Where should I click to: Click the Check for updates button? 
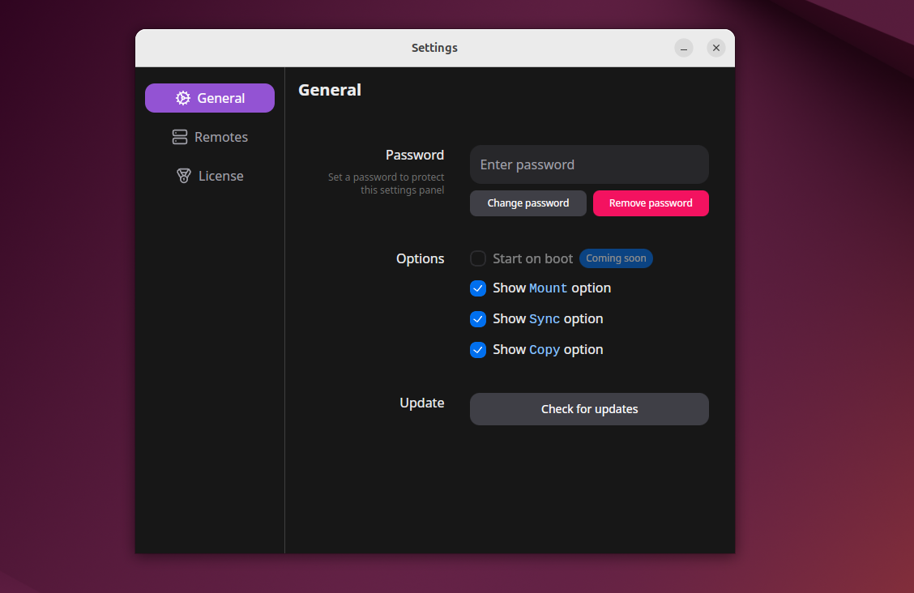(589, 409)
